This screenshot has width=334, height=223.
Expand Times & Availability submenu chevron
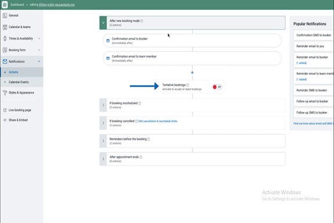[39, 38]
